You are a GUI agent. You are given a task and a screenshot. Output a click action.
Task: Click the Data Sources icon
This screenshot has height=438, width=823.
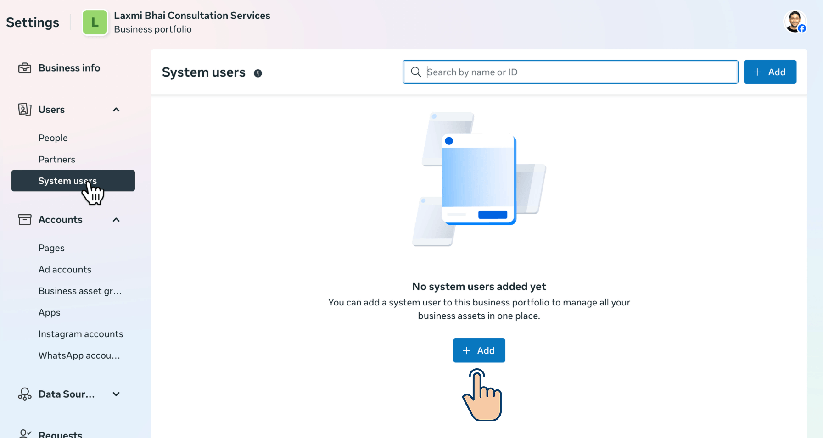(25, 394)
